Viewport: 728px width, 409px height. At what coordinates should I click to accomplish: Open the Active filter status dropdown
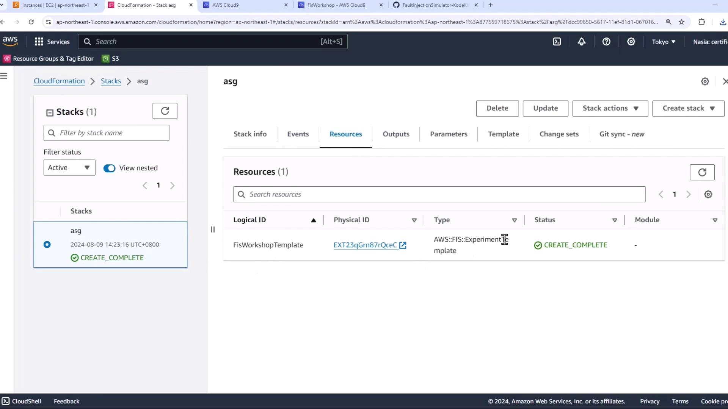69,168
